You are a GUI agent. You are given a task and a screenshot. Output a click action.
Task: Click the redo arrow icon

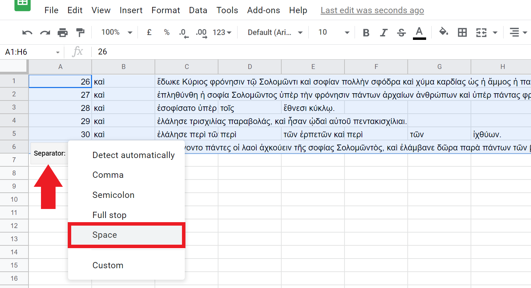pyautogui.click(x=45, y=33)
